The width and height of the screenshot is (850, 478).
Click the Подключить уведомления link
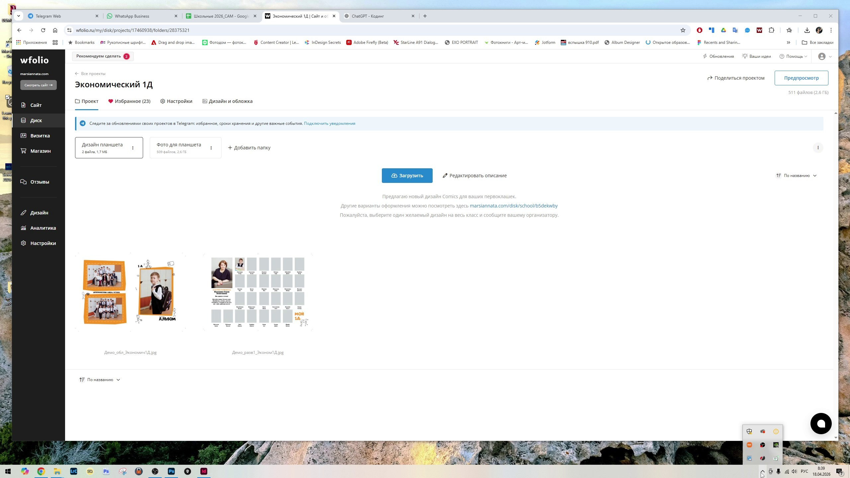329,123
